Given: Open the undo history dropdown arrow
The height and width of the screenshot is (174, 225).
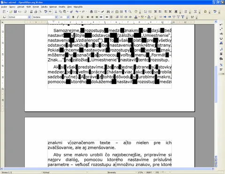Looking at the screenshot, I should pyautogui.click(x=80, y=12).
